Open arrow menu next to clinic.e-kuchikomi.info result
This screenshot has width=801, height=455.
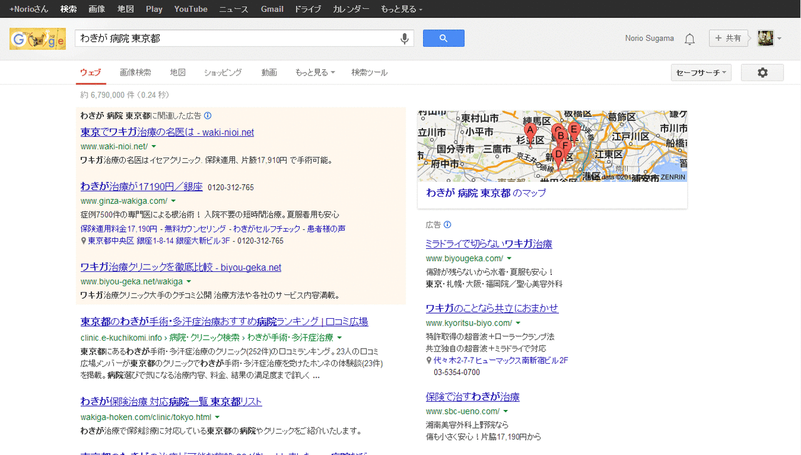pos(339,337)
